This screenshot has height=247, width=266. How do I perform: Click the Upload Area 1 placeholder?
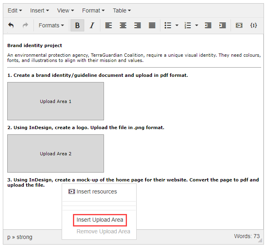[x=56, y=101]
